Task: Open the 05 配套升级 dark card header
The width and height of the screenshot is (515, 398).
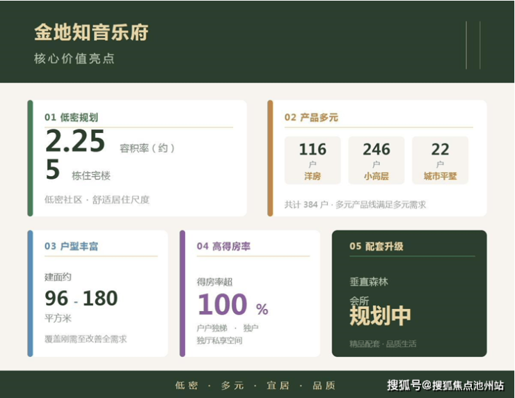Action: [376, 246]
